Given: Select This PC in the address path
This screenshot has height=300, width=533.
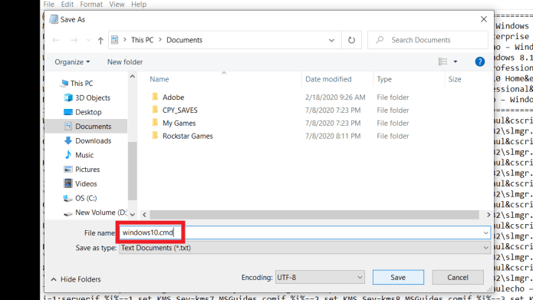Looking at the screenshot, I should [142, 40].
